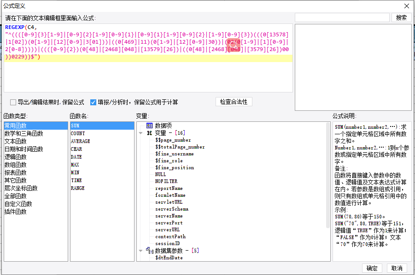Screen dimensions: 415x275
Task: Select variable servletURL
Action: (x=169, y=202)
